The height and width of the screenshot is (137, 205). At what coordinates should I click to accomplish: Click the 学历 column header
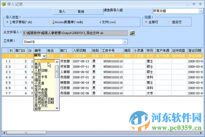[x=150, y=51]
